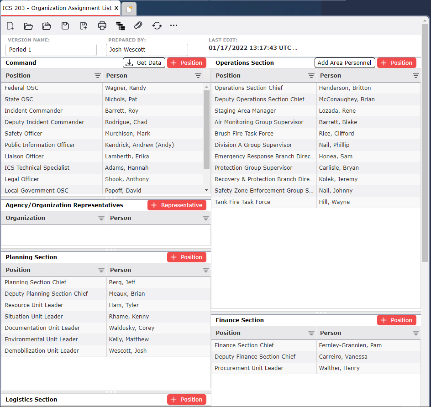This screenshot has height=407, width=431.
Task: Open the three-dots more options menu
Action: tap(173, 26)
